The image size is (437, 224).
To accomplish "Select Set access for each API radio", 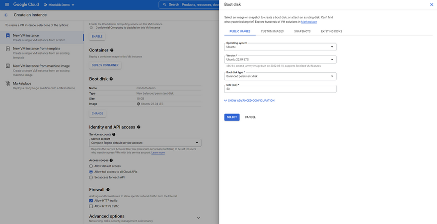I will (x=91, y=177).
